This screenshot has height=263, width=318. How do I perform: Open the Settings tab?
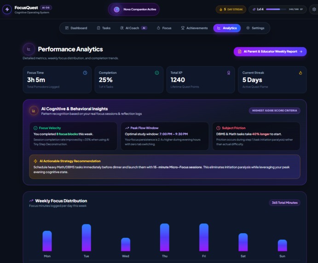pyautogui.click(x=255, y=28)
